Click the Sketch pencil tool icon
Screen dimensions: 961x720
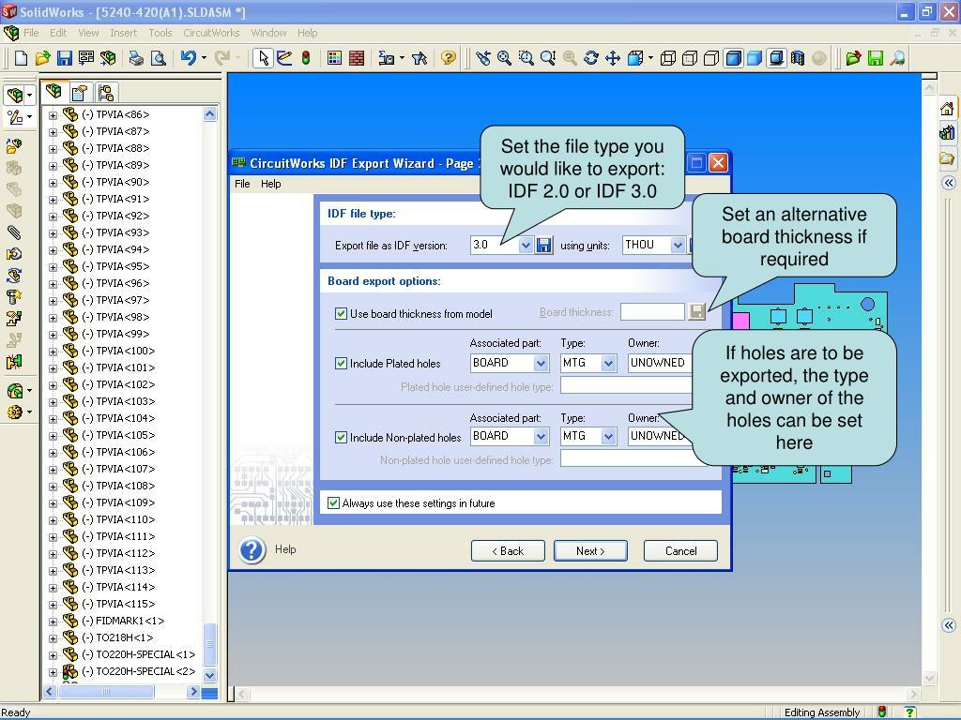[284, 58]
